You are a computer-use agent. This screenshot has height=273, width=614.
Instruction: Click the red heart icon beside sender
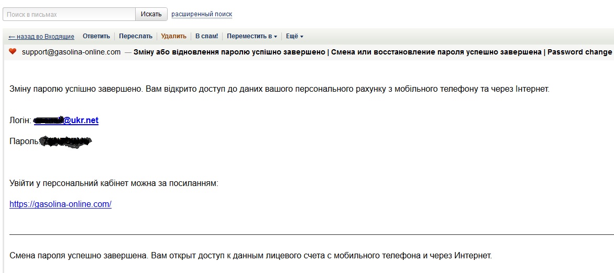pos(13,51)
